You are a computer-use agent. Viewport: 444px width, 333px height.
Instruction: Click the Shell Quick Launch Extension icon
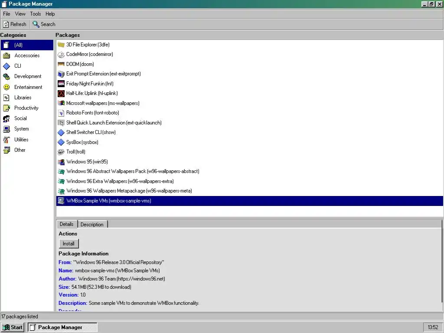coord(61,123)
